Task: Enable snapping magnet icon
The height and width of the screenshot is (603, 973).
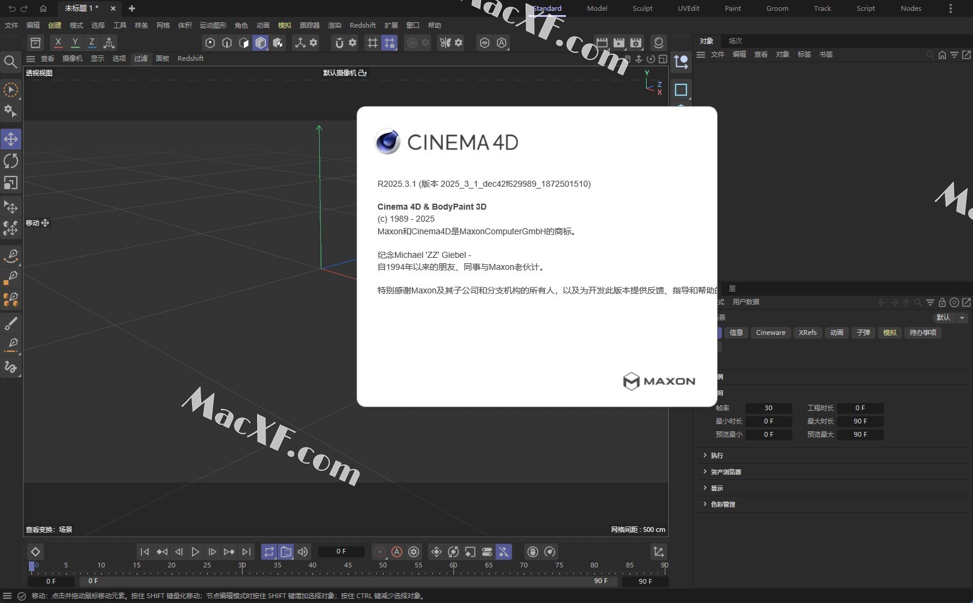Action: (339, 43)
